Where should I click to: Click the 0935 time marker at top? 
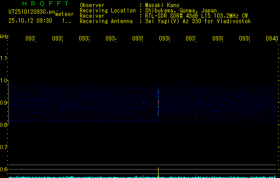point(138,38)
